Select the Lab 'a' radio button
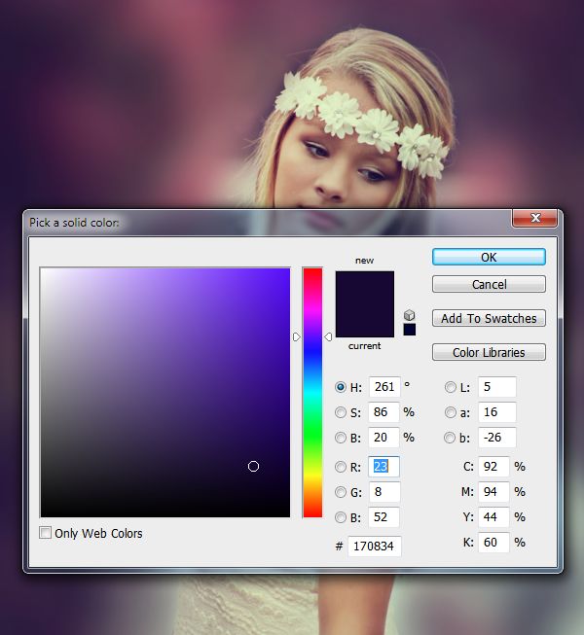This screenshot has height=635, width=584. pyautogui.click(x=451, y=412)
